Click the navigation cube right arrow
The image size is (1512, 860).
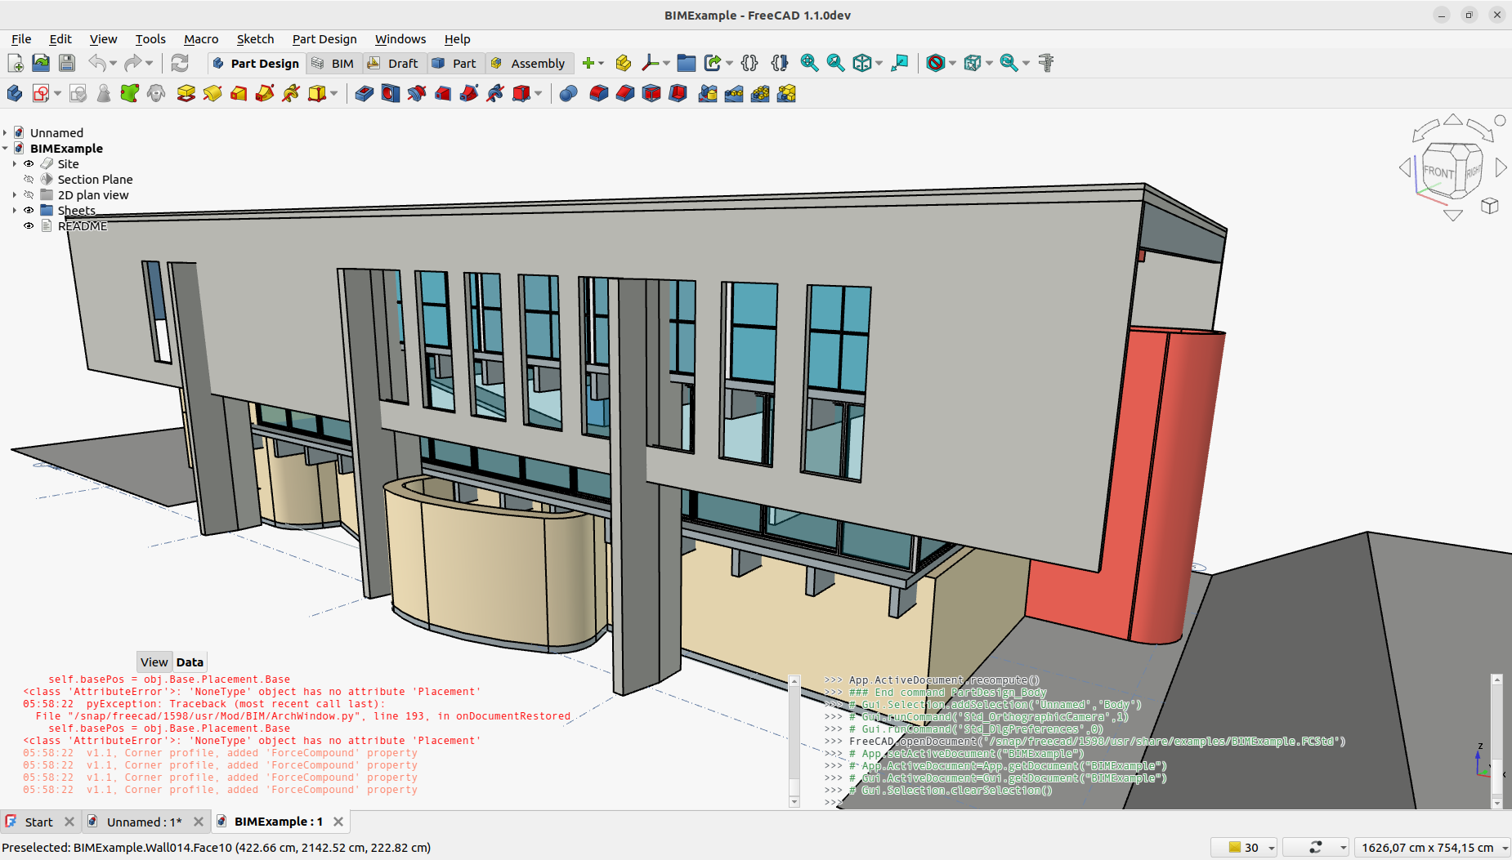(x=1501, y=167)
